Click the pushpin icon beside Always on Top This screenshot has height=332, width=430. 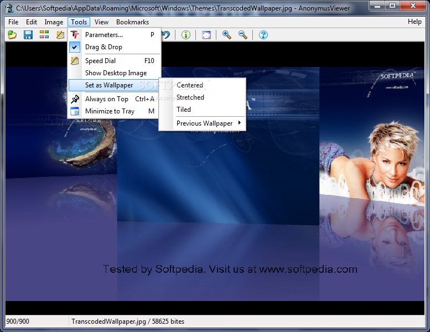click(75, 99)
